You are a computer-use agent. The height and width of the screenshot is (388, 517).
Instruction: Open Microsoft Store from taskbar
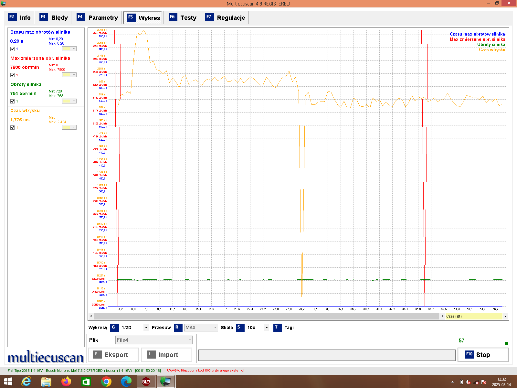(86, 382)
